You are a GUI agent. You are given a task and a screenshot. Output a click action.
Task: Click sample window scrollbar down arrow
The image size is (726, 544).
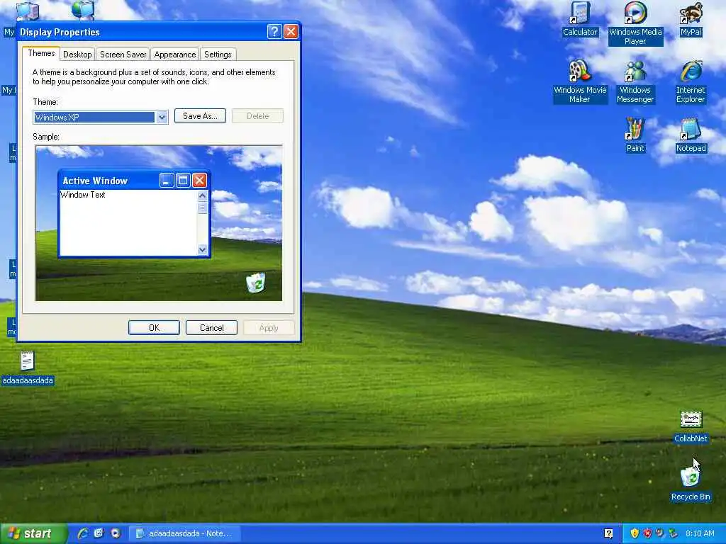[202, 249]
